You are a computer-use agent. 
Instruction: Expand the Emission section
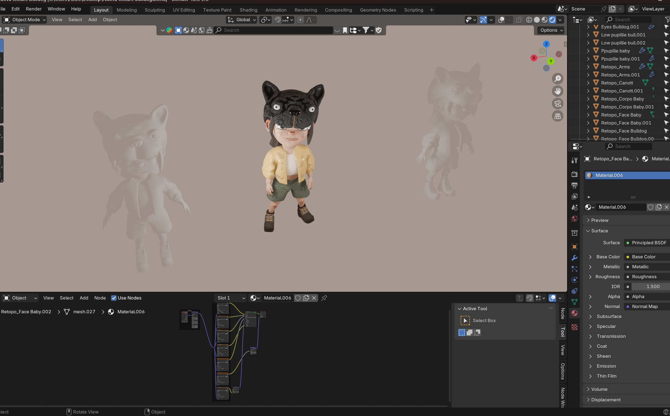590,366
